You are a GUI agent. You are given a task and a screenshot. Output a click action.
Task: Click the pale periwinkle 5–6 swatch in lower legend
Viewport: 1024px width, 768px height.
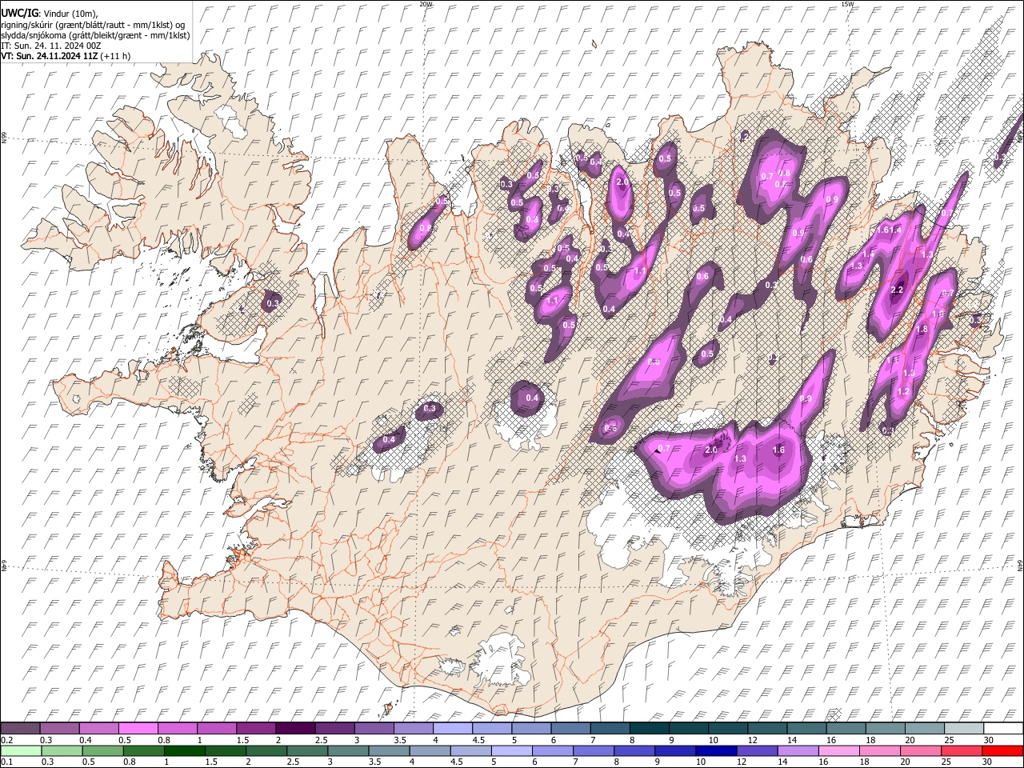coord(511,751)
